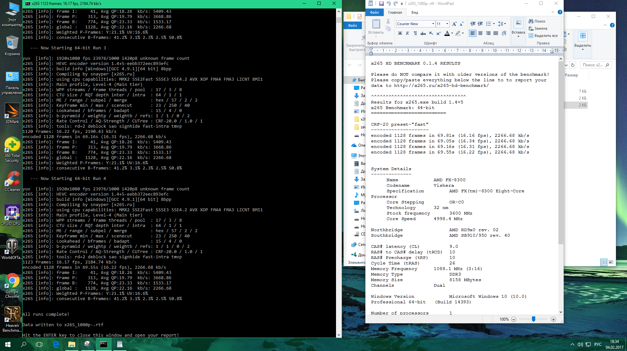Toggle italic (К) formatting
This screenshot has height=351, width=627.
(408, 33)
